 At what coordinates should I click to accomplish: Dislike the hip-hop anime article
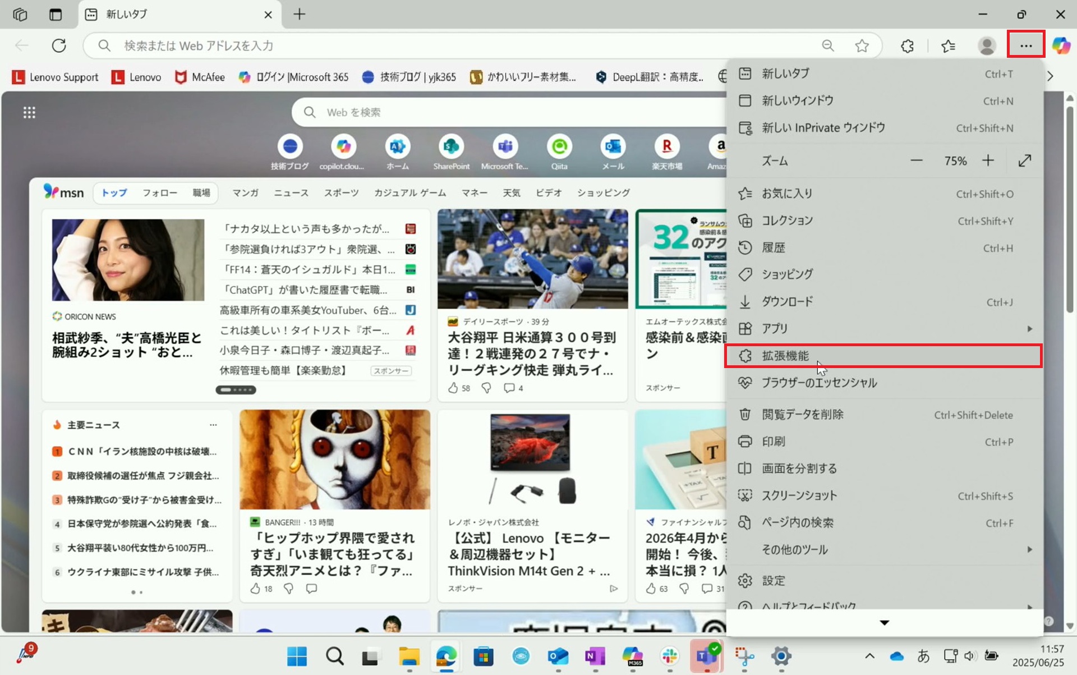pos(288,588)
